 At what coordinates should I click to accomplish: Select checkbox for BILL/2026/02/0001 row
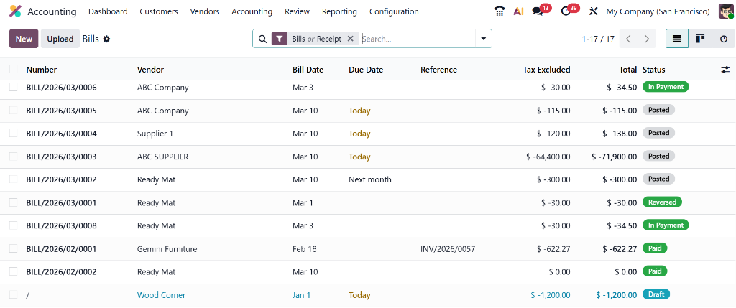click(x=14, y=249)
